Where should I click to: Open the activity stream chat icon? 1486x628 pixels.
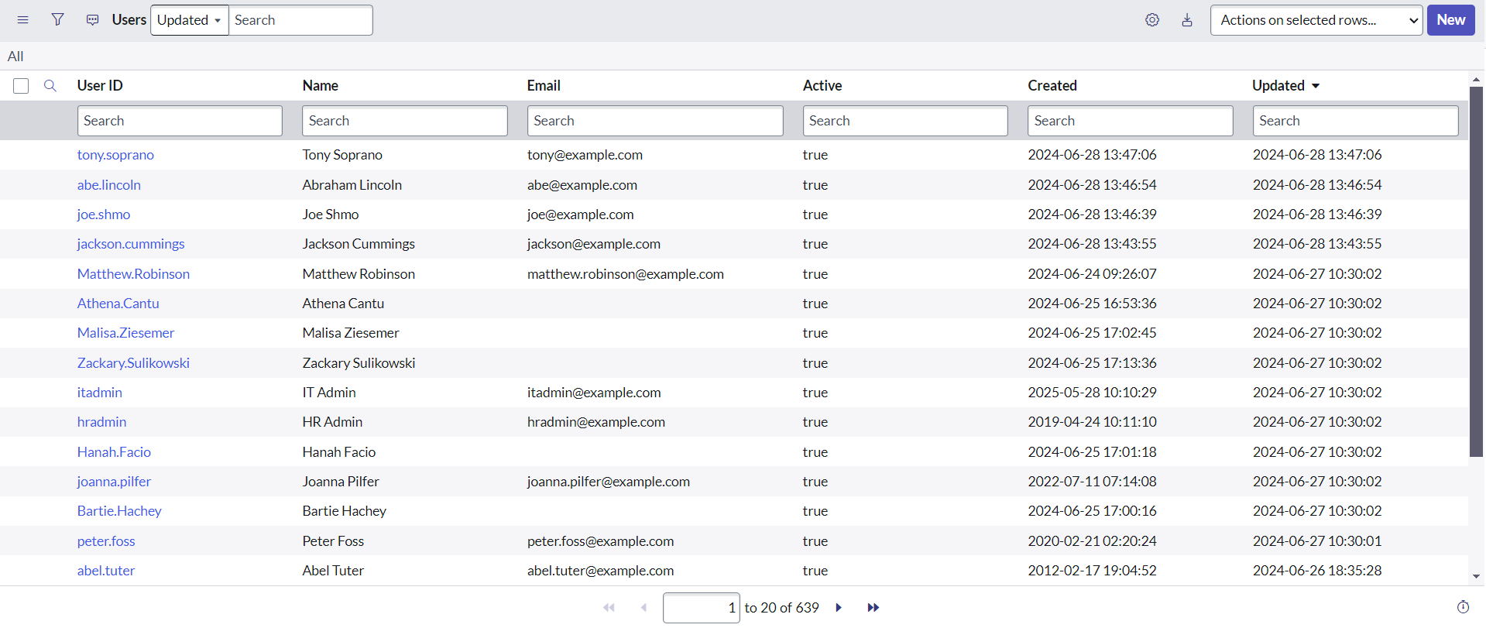(x=92, y=20)
